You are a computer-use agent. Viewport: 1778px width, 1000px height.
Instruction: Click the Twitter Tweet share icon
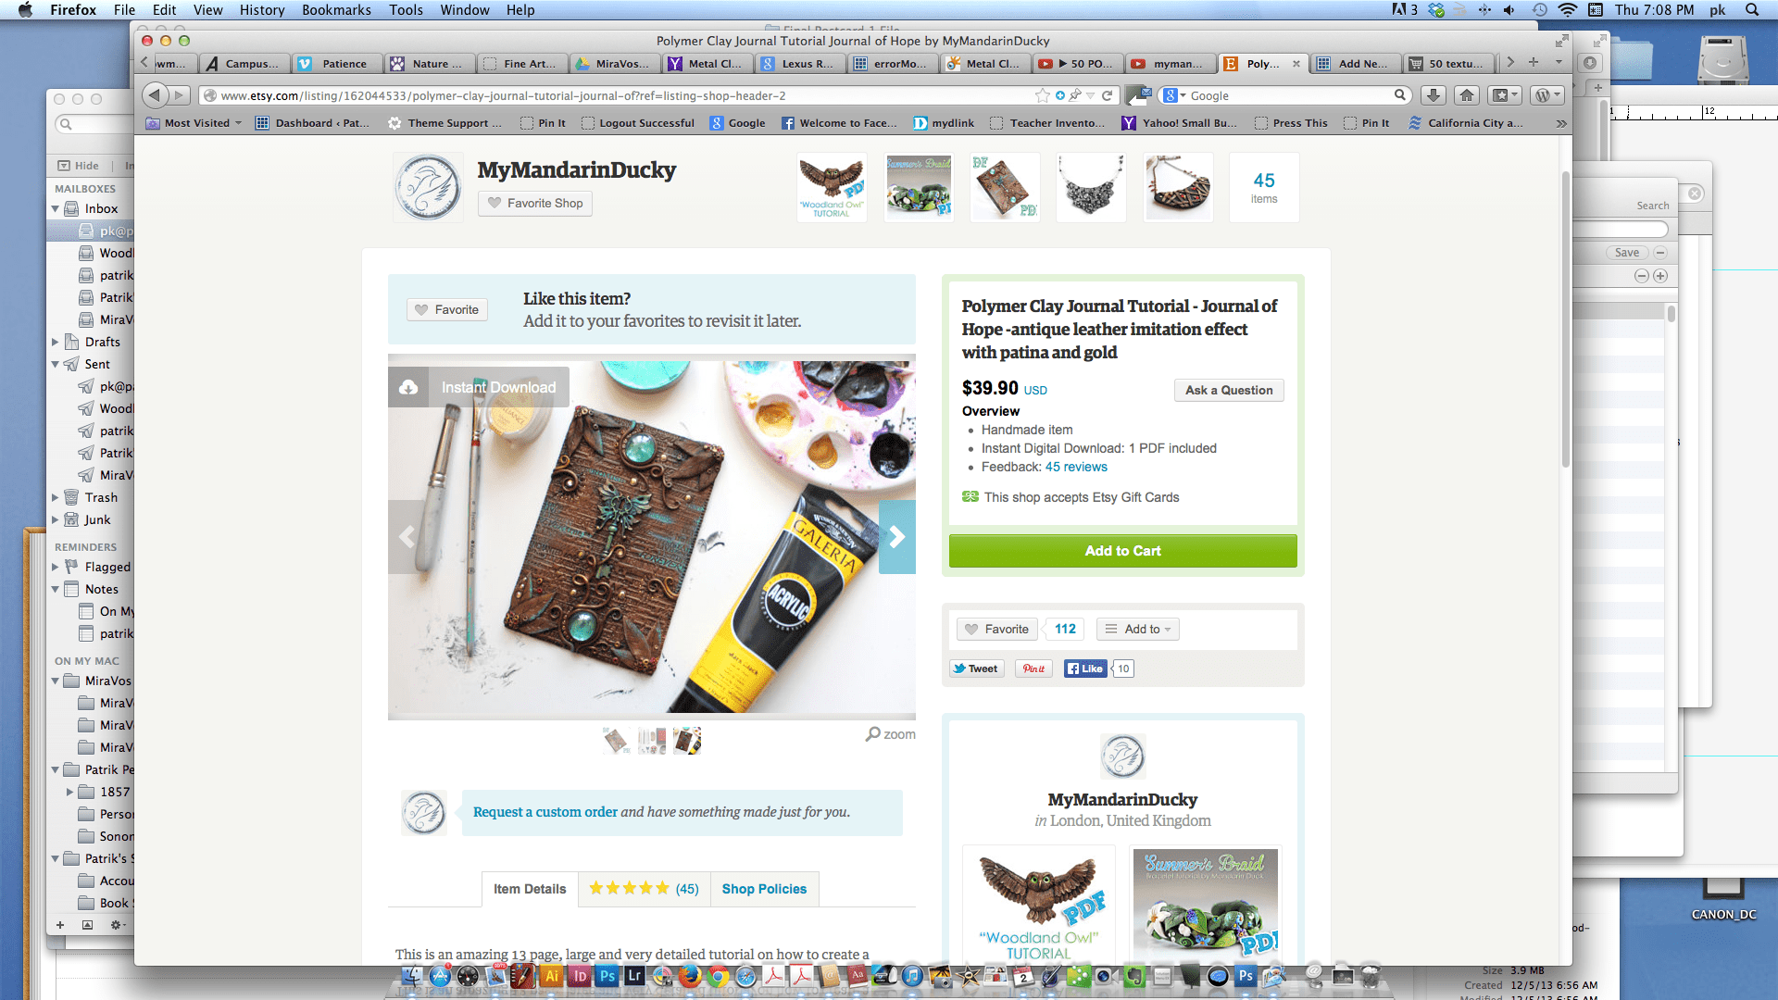click(976, 669)
